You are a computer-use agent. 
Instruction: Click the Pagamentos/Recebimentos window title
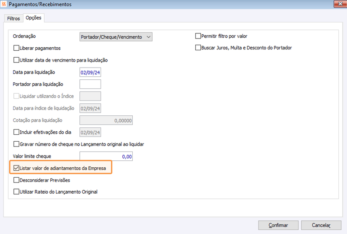pyautogui.click(x=40, y=4)
